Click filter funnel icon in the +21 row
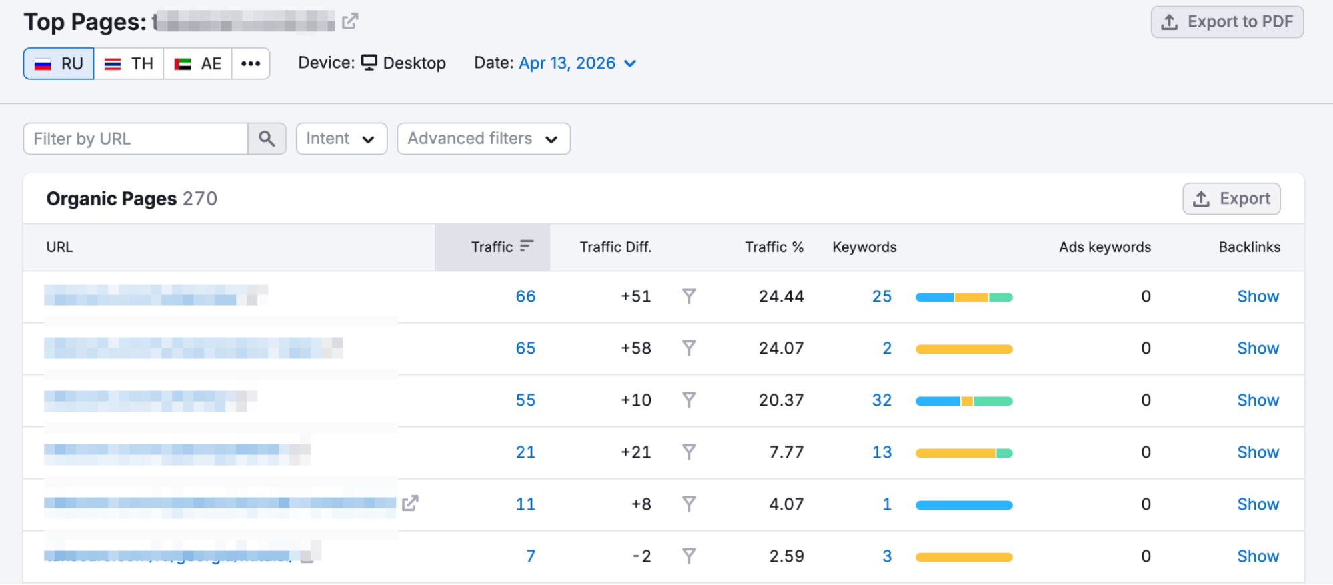Screen dimensions: 1333x585 click(689, 452)
